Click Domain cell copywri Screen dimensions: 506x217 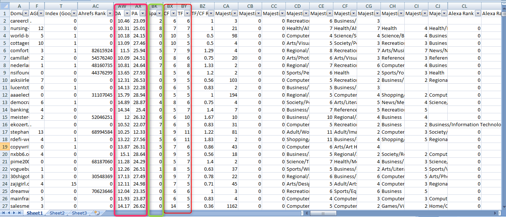point(19,147)
